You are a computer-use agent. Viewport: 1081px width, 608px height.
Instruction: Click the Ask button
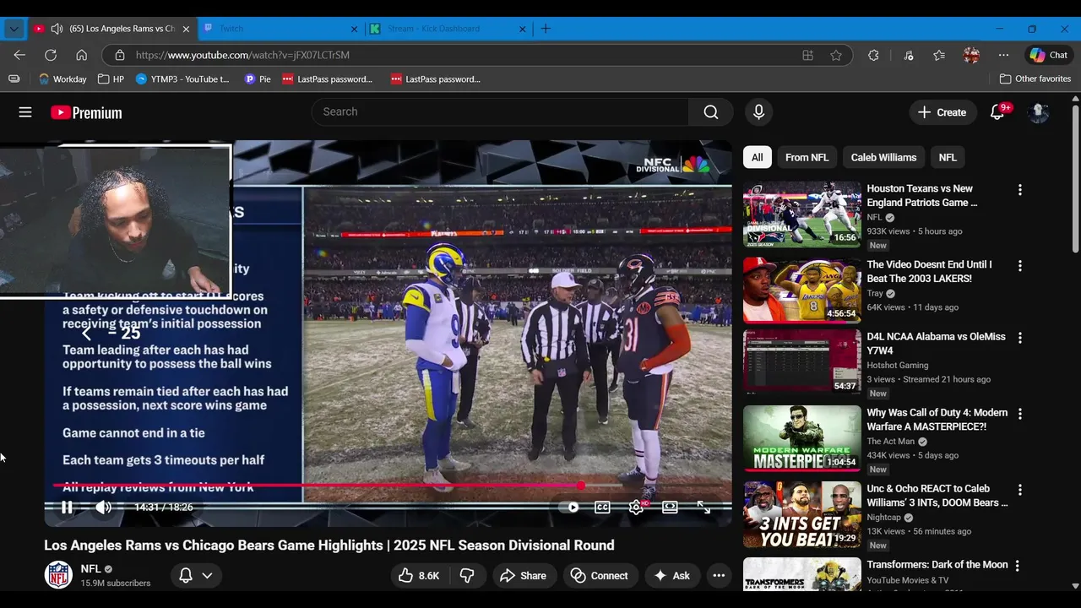coord(672,576)
